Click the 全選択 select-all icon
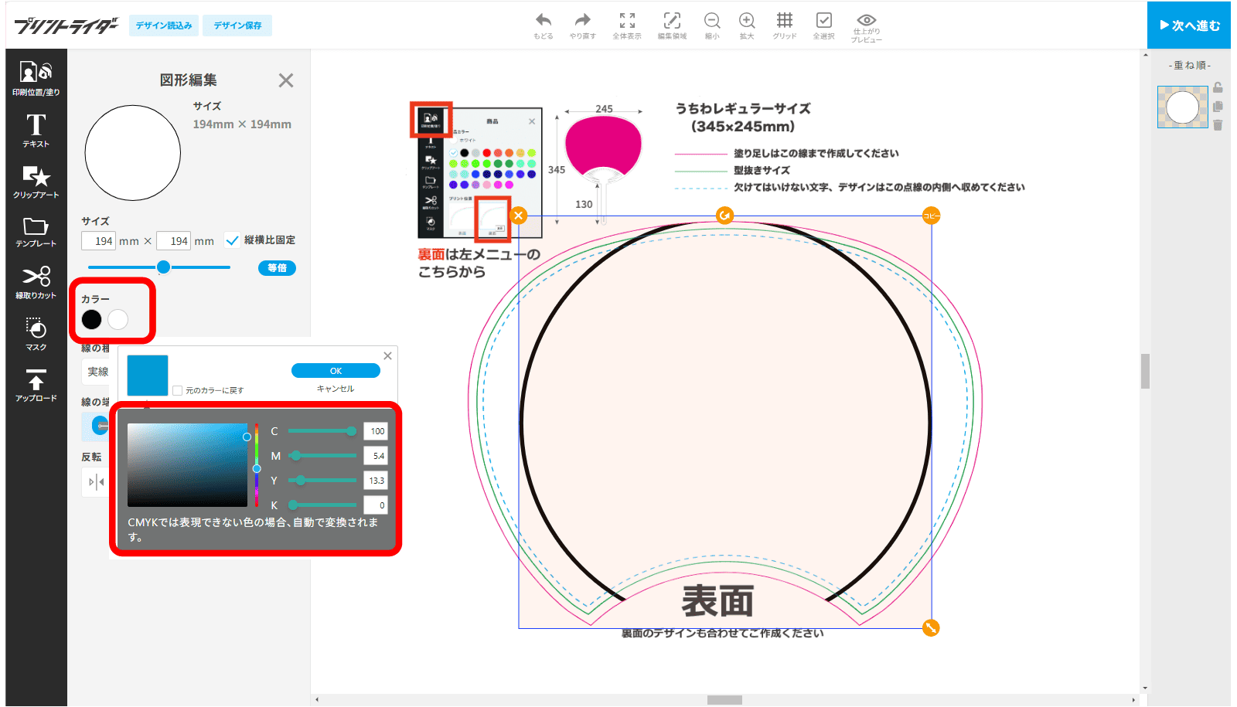The width and height of the screenshot is (1237, 707). pyautogui.click(x=824, y=25)
